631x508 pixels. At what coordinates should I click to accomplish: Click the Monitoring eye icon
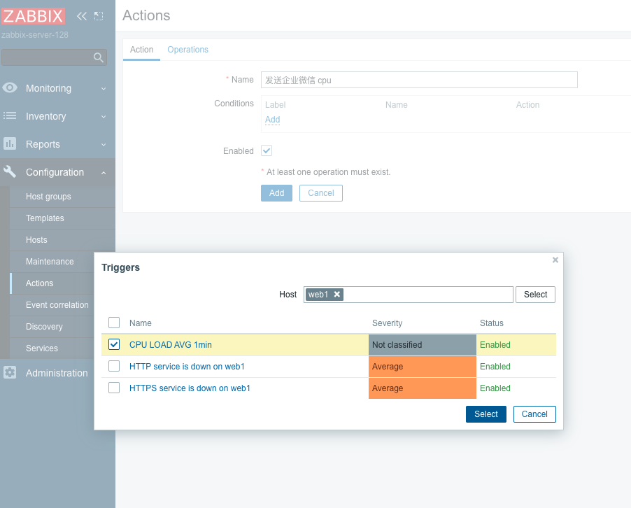pos(10,87)
